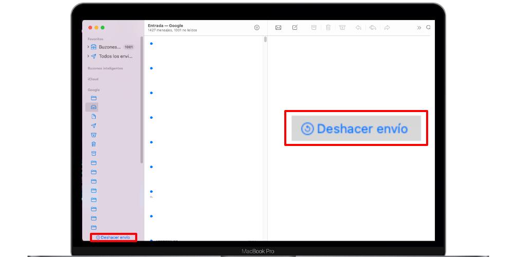Open the search magnifier in toolbar
514x257 pixels.
[x=428, y=28]
